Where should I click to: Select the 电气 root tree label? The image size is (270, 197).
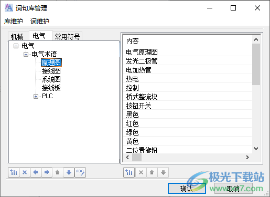point(28,46)
